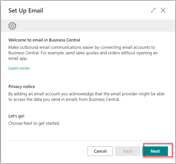Click empty gray banner area beside gear icon
The width and height of the screenshot is (176, 164).
pyautogui.click(x=95, y=26)
